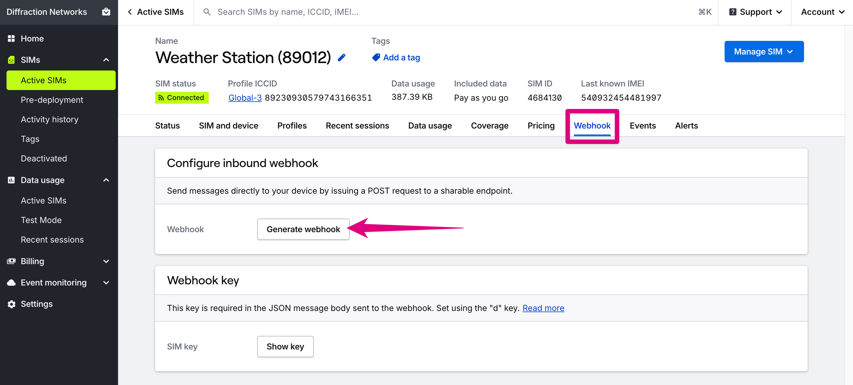Click the Settings gear icon
Viewport: 853px width, 385px height.
[11, 304]
